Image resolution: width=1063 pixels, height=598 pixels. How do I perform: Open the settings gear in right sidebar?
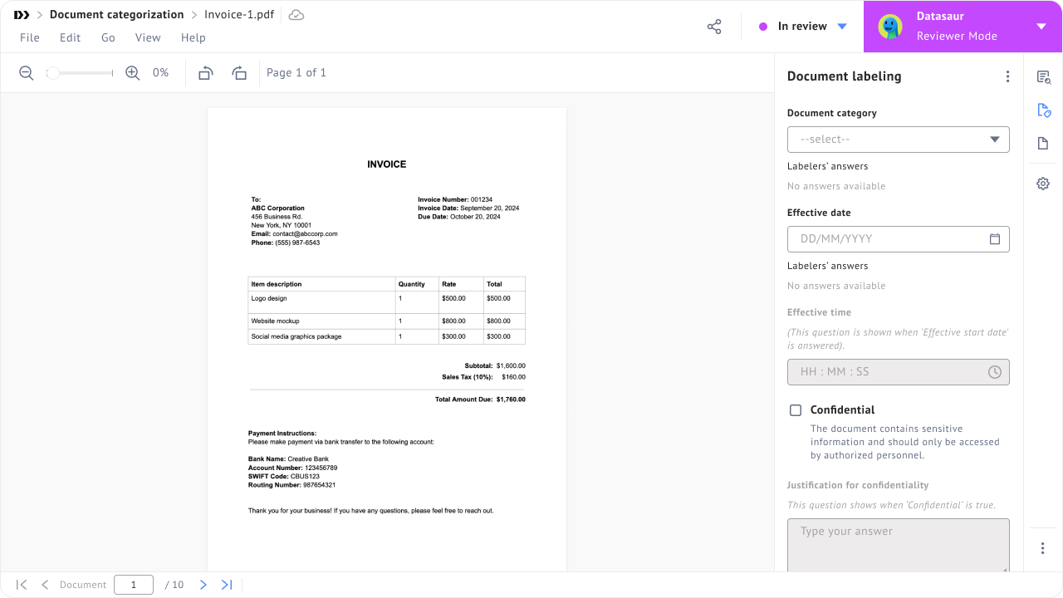point(1043,184)
